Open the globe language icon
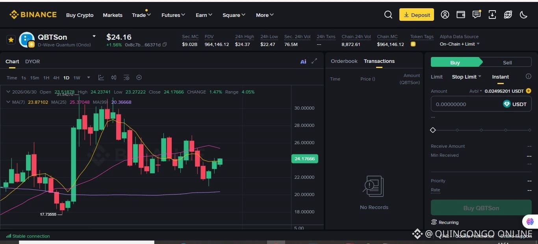Image resolution: width=538 pixels, height=244 pixels. point(508,15)
